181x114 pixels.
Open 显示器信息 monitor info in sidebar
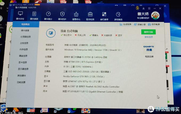23,69
